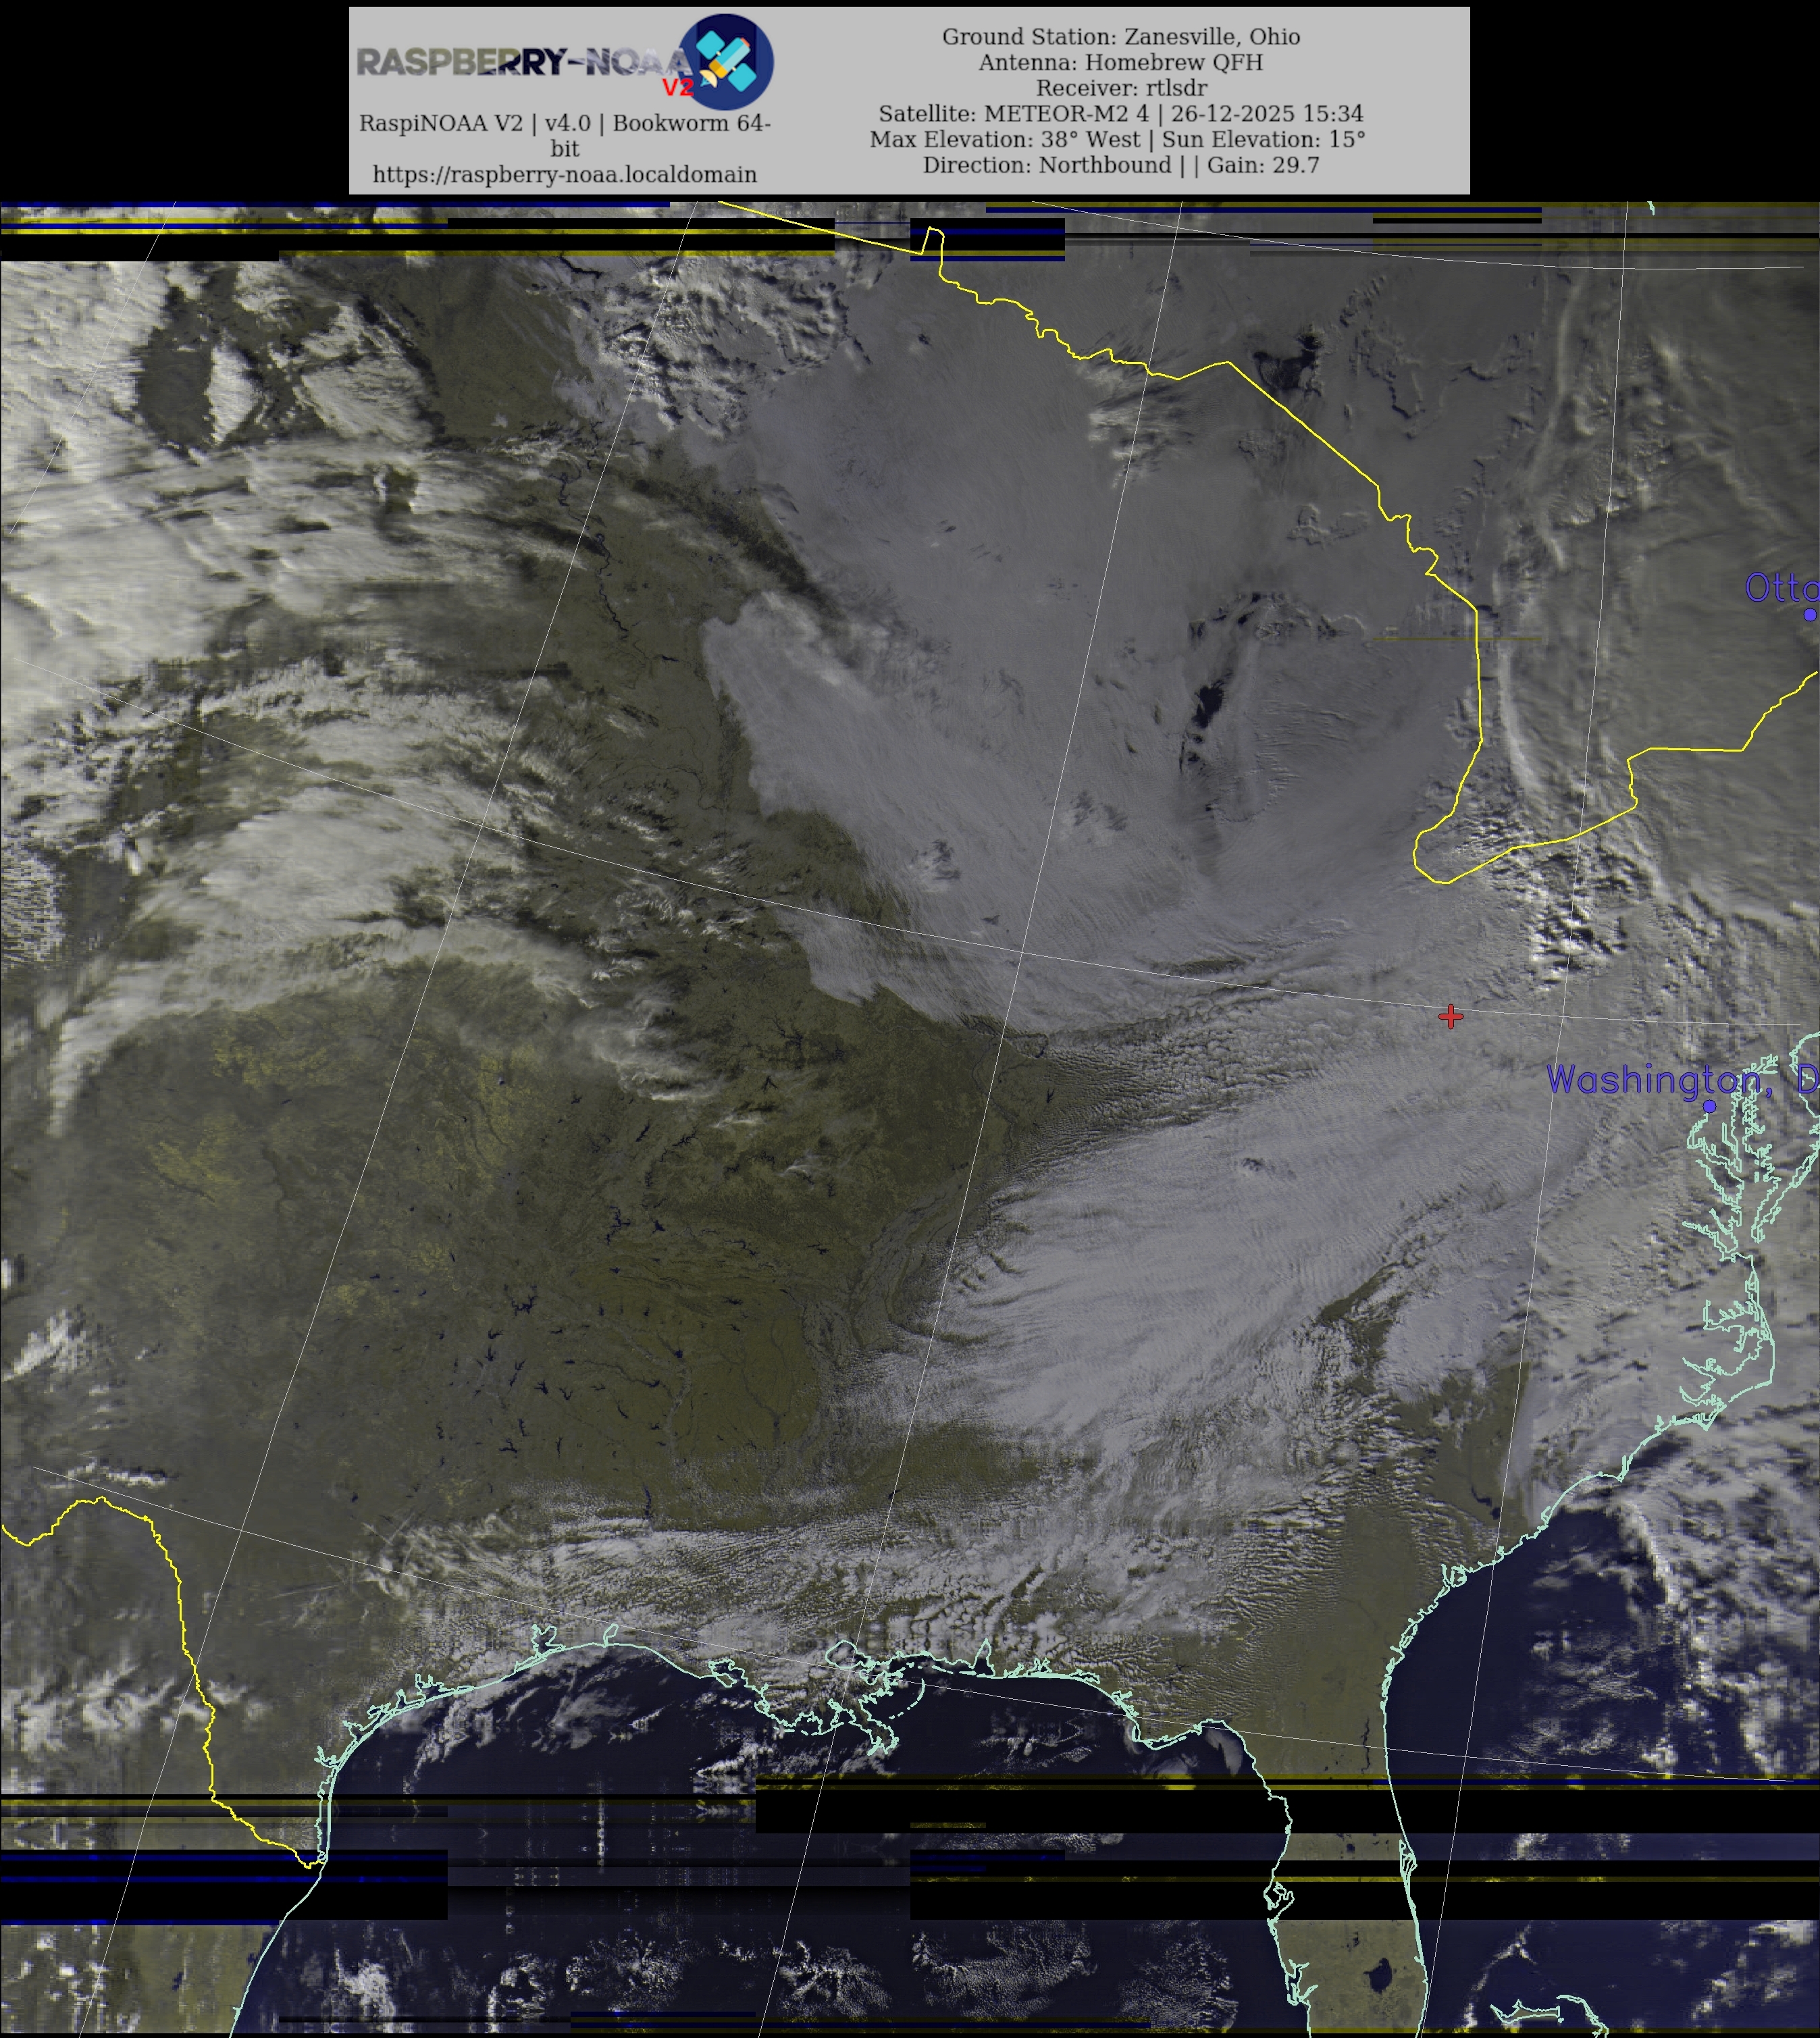This screenshot has height=2038, width=1820.
Task: Click the red V2 badge on logo
Action: point(677,88)
